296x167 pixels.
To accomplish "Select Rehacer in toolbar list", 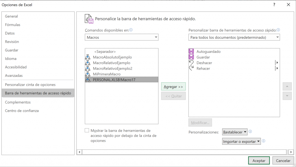I will 234,68.
